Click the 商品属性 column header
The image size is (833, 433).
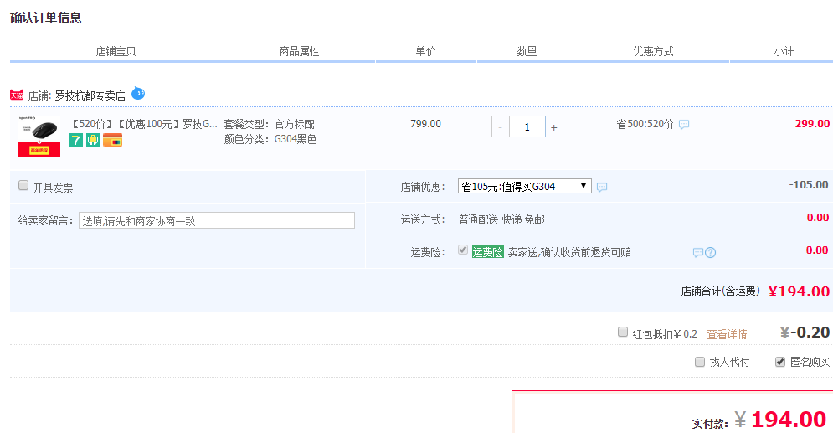pyautogui.click(x=299, y=52)
